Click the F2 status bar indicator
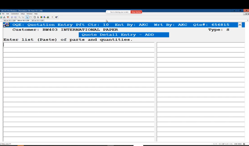The image size is (249, 146). point(214,144)
